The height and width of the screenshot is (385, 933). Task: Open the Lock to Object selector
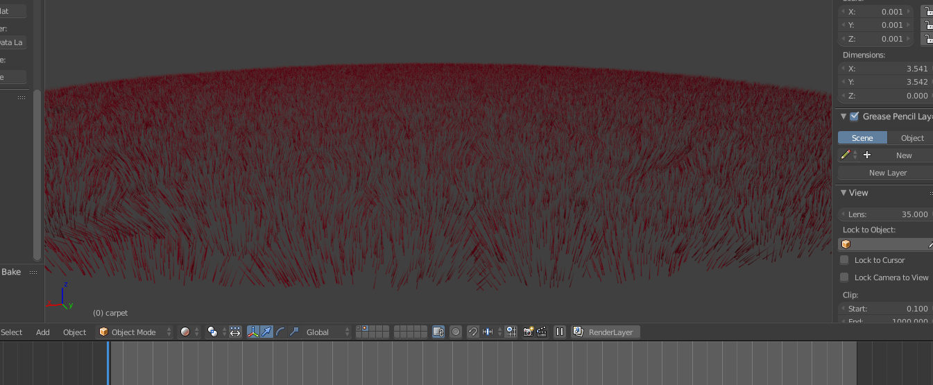[885, 244]
